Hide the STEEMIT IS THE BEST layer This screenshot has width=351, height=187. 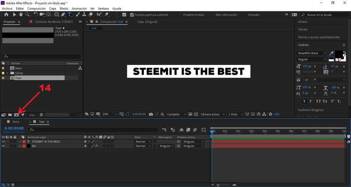[x=4, y=142]
